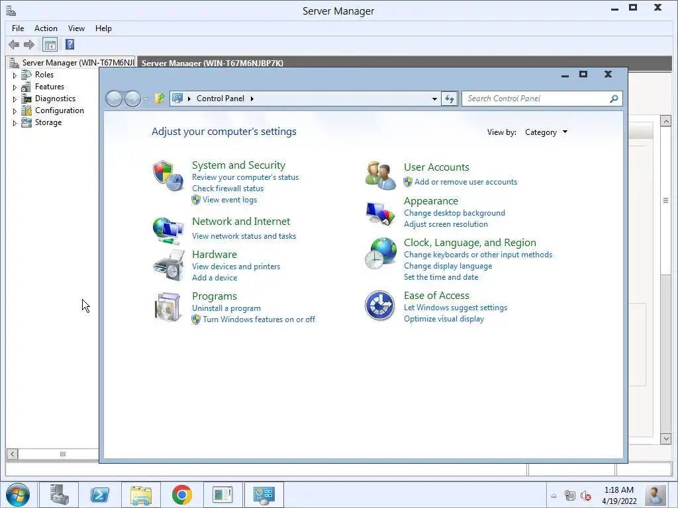Image resolution: width=678 pixels, height=508 pixels.
Task: Click Control Panel back navigation button
Action: (114, 99)
